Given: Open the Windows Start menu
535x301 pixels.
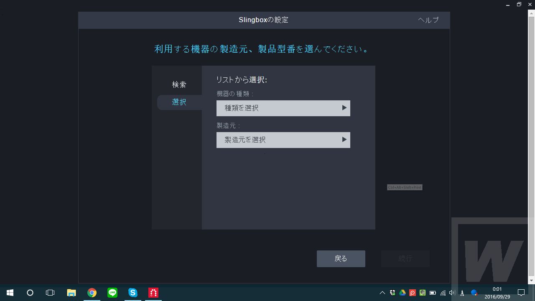Looking at the screenshot, I should click(10, 293).
